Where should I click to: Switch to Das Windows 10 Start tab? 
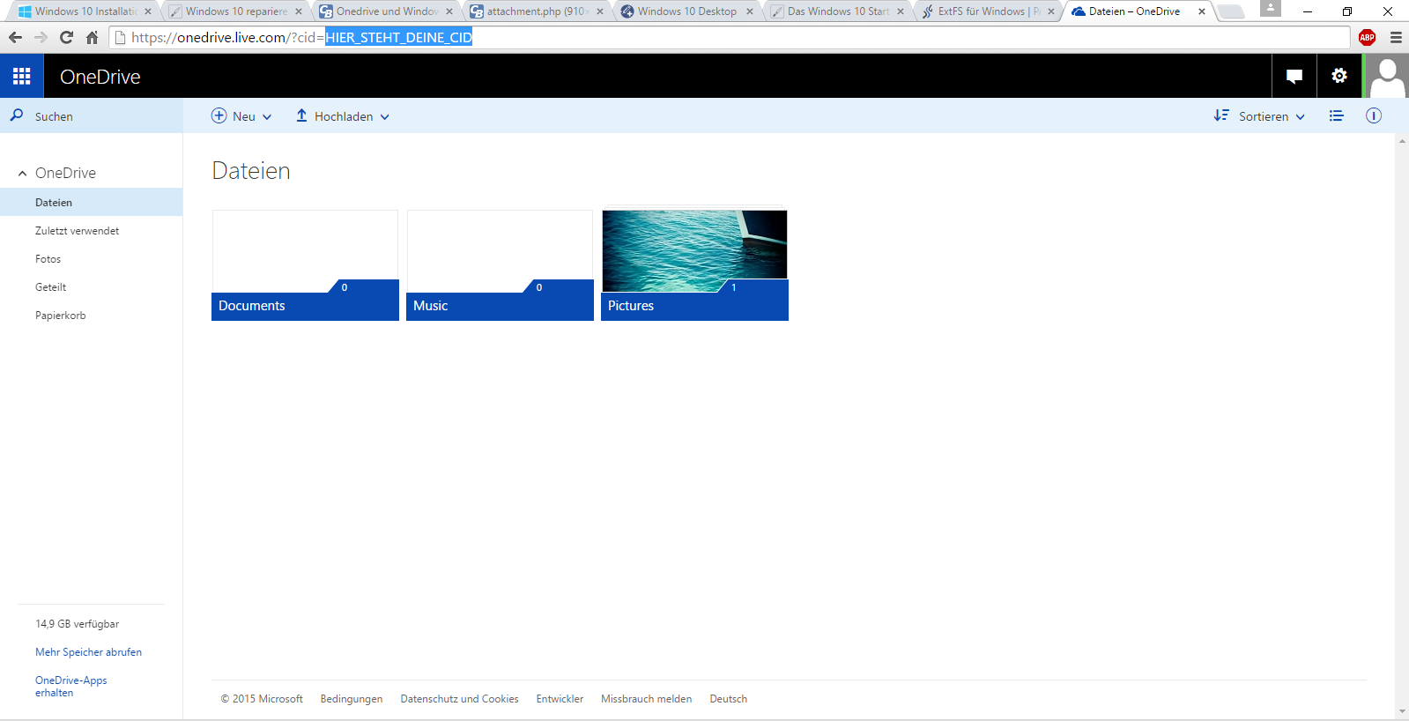coord(838,11)
